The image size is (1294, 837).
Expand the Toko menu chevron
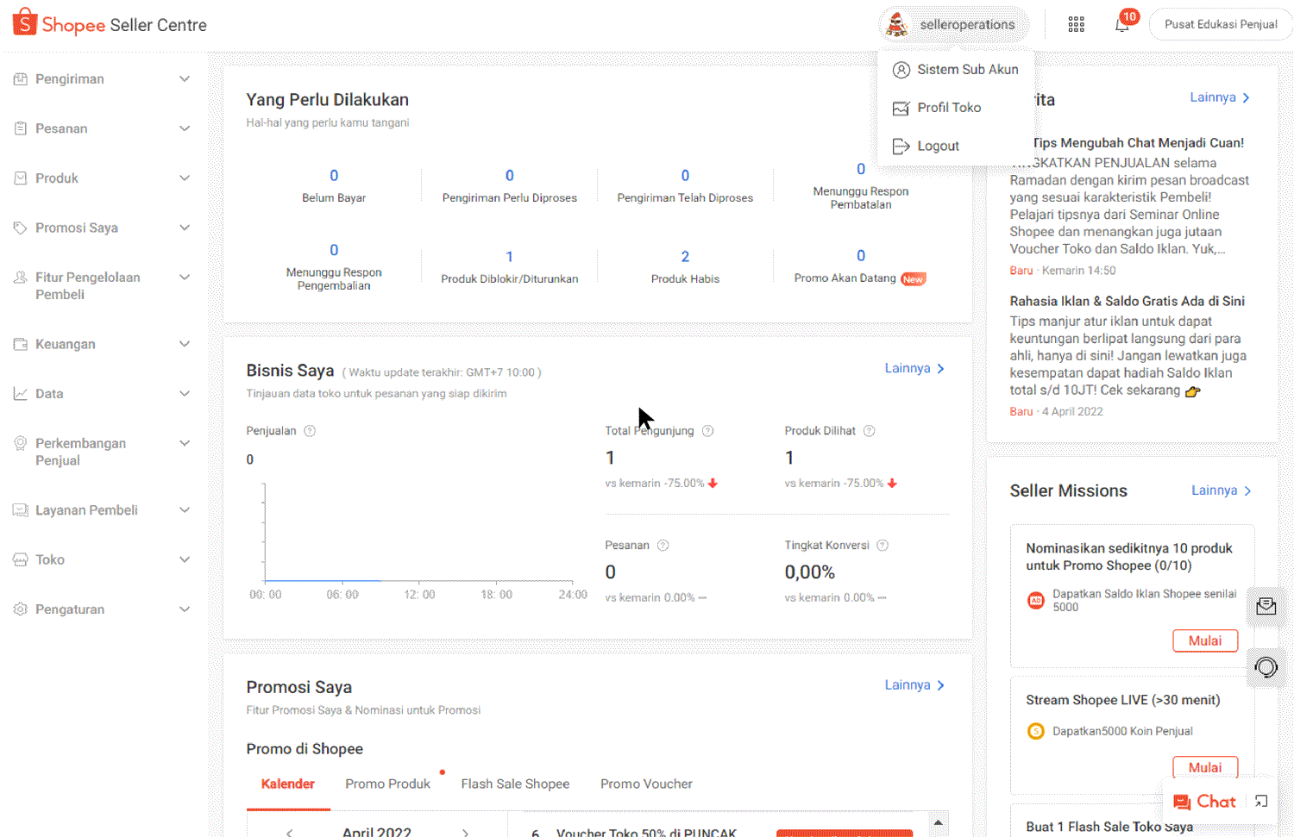[185, 559]
